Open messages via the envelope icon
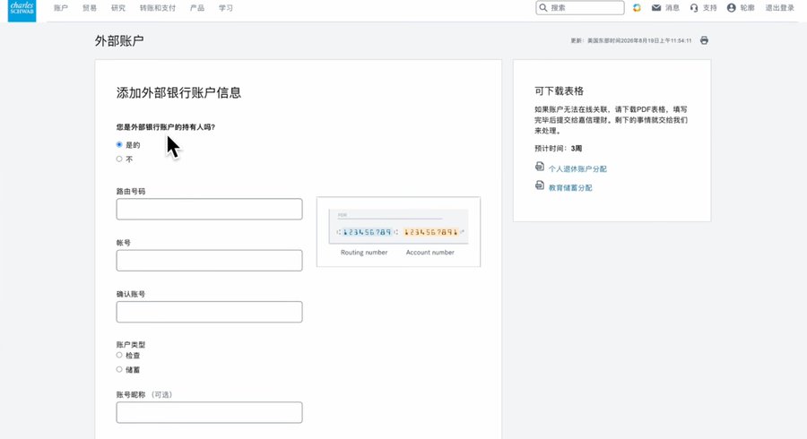 (x=656, y=8)
